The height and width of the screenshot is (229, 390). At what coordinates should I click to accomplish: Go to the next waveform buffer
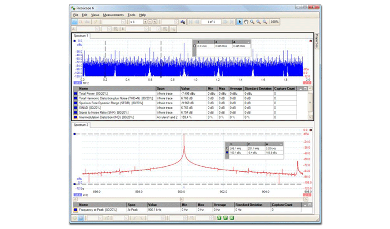225,22
